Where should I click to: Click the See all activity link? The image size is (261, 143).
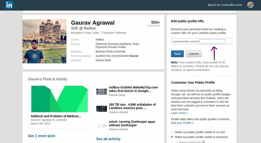[x=108, y=139]
